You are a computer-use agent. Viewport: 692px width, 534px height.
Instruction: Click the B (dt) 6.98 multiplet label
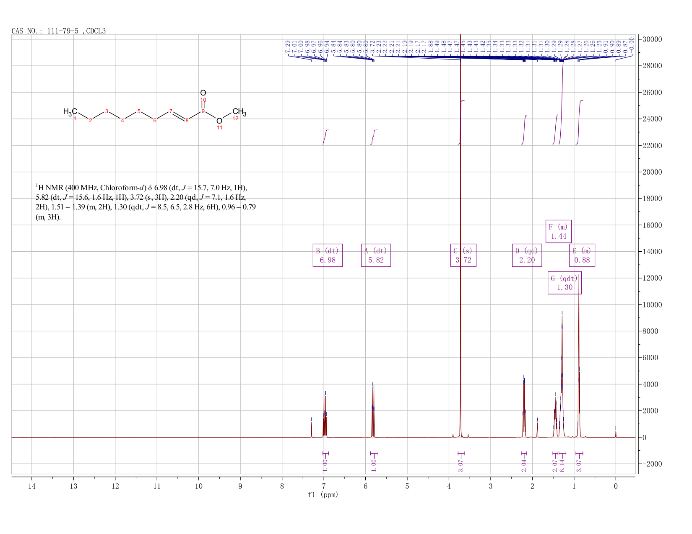tap(328, 255)
